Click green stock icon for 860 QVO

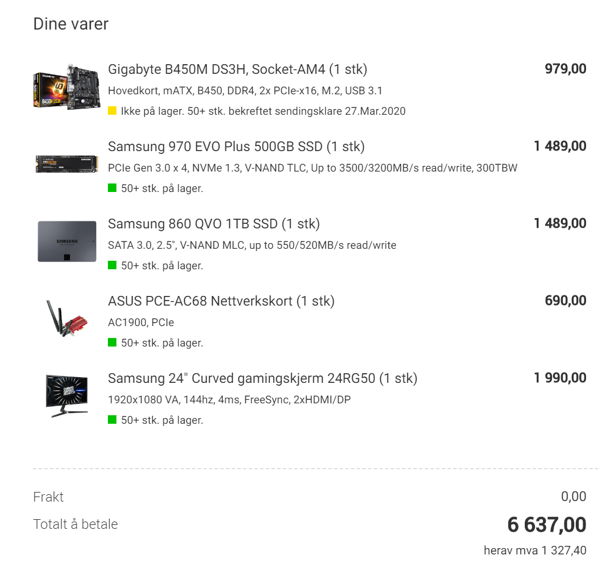point(112,265)
